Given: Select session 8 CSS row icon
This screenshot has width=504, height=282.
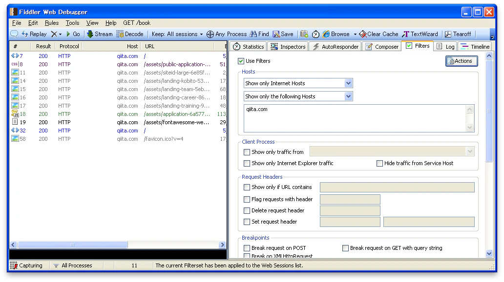Looking at the screenshot, I should tap(15, 64).
